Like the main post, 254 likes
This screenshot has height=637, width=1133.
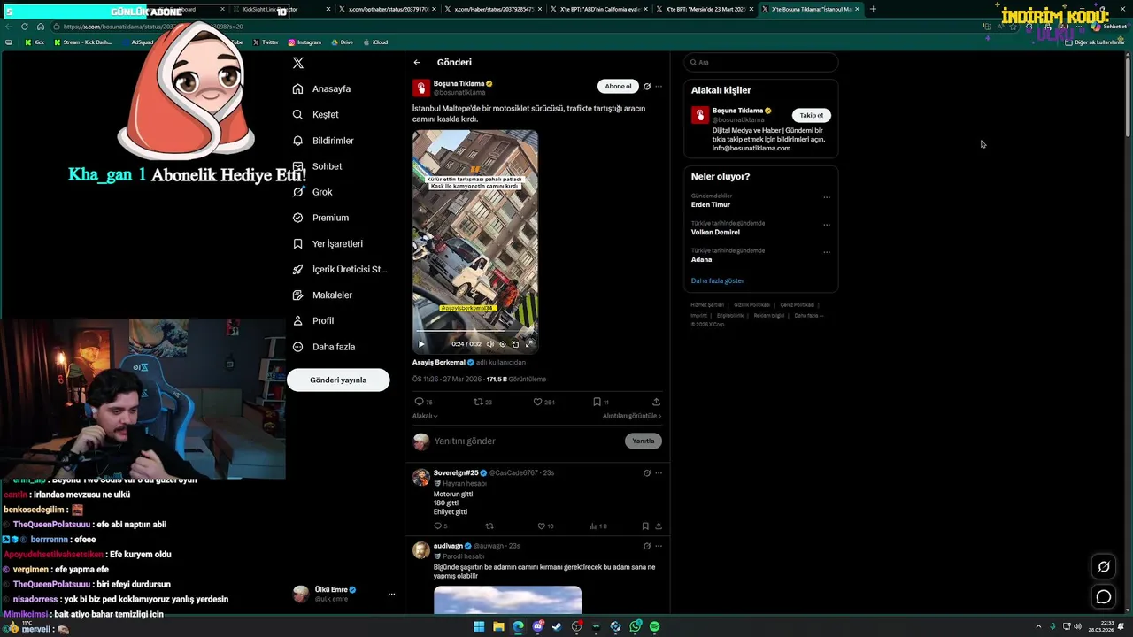543,402
